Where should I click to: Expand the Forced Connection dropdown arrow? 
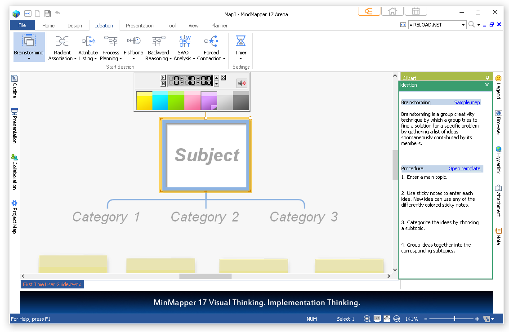tap(224, 59)
